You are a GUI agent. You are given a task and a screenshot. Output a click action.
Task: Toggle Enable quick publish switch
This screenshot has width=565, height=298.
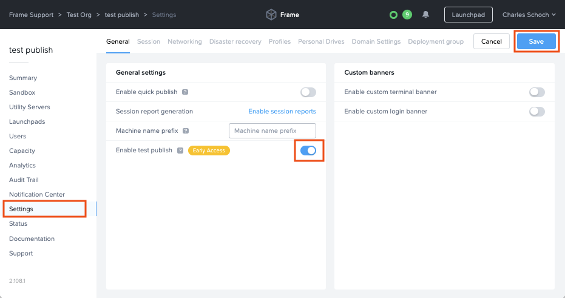pos(308,92)
